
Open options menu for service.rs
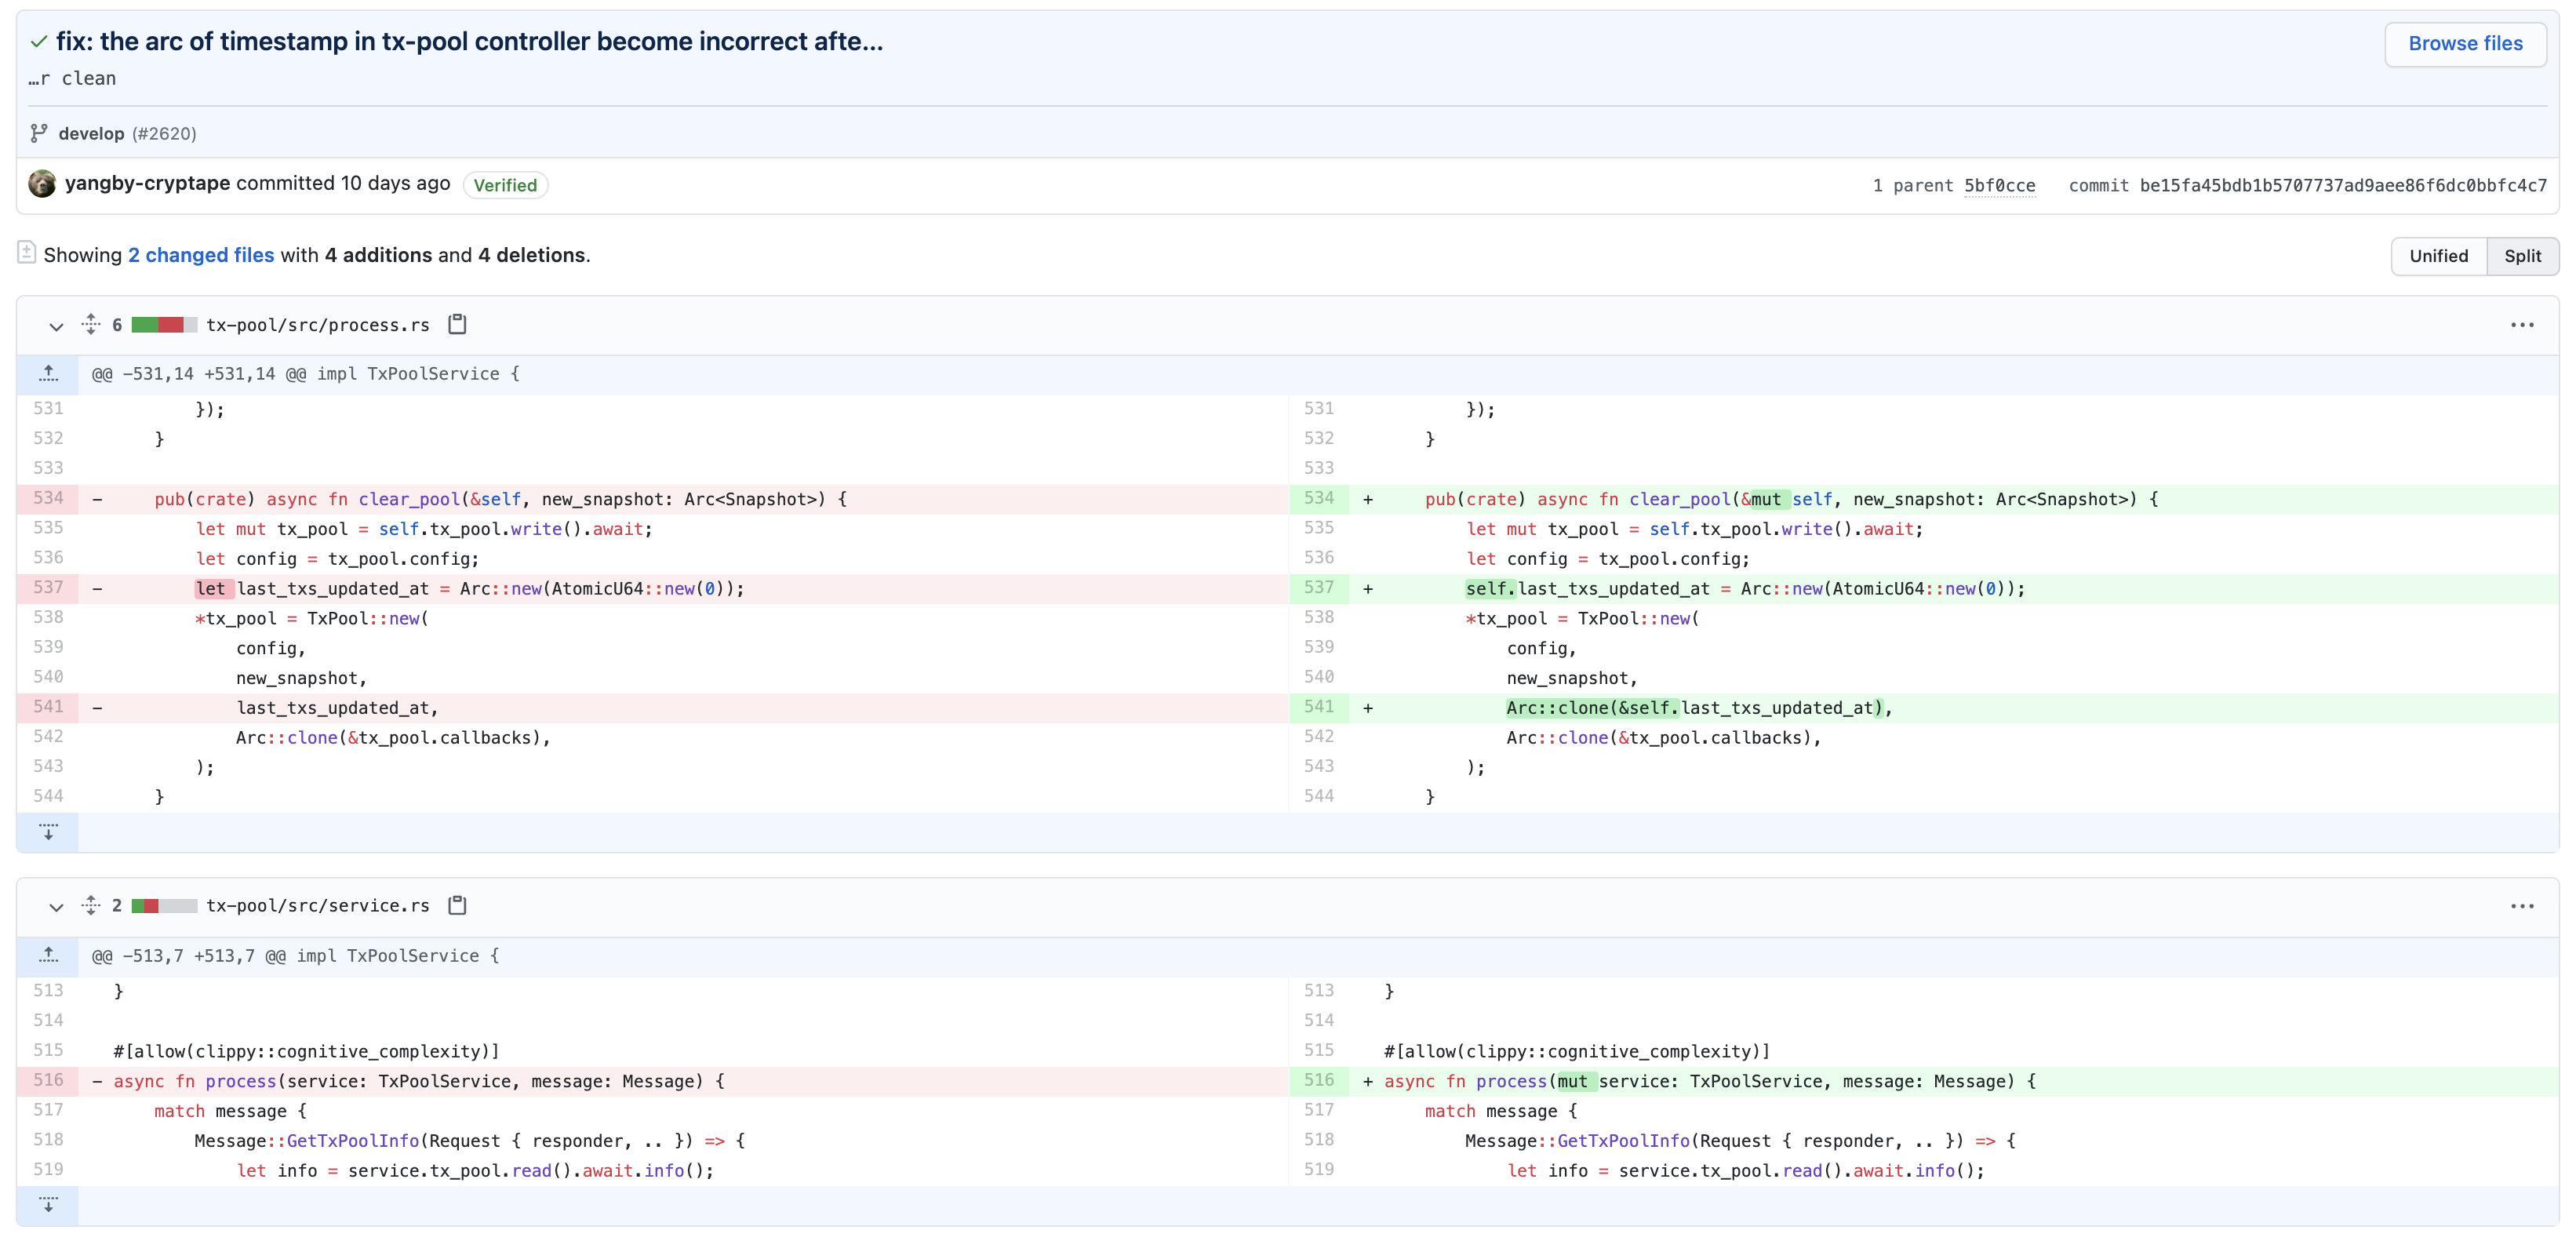(2522, 906)
